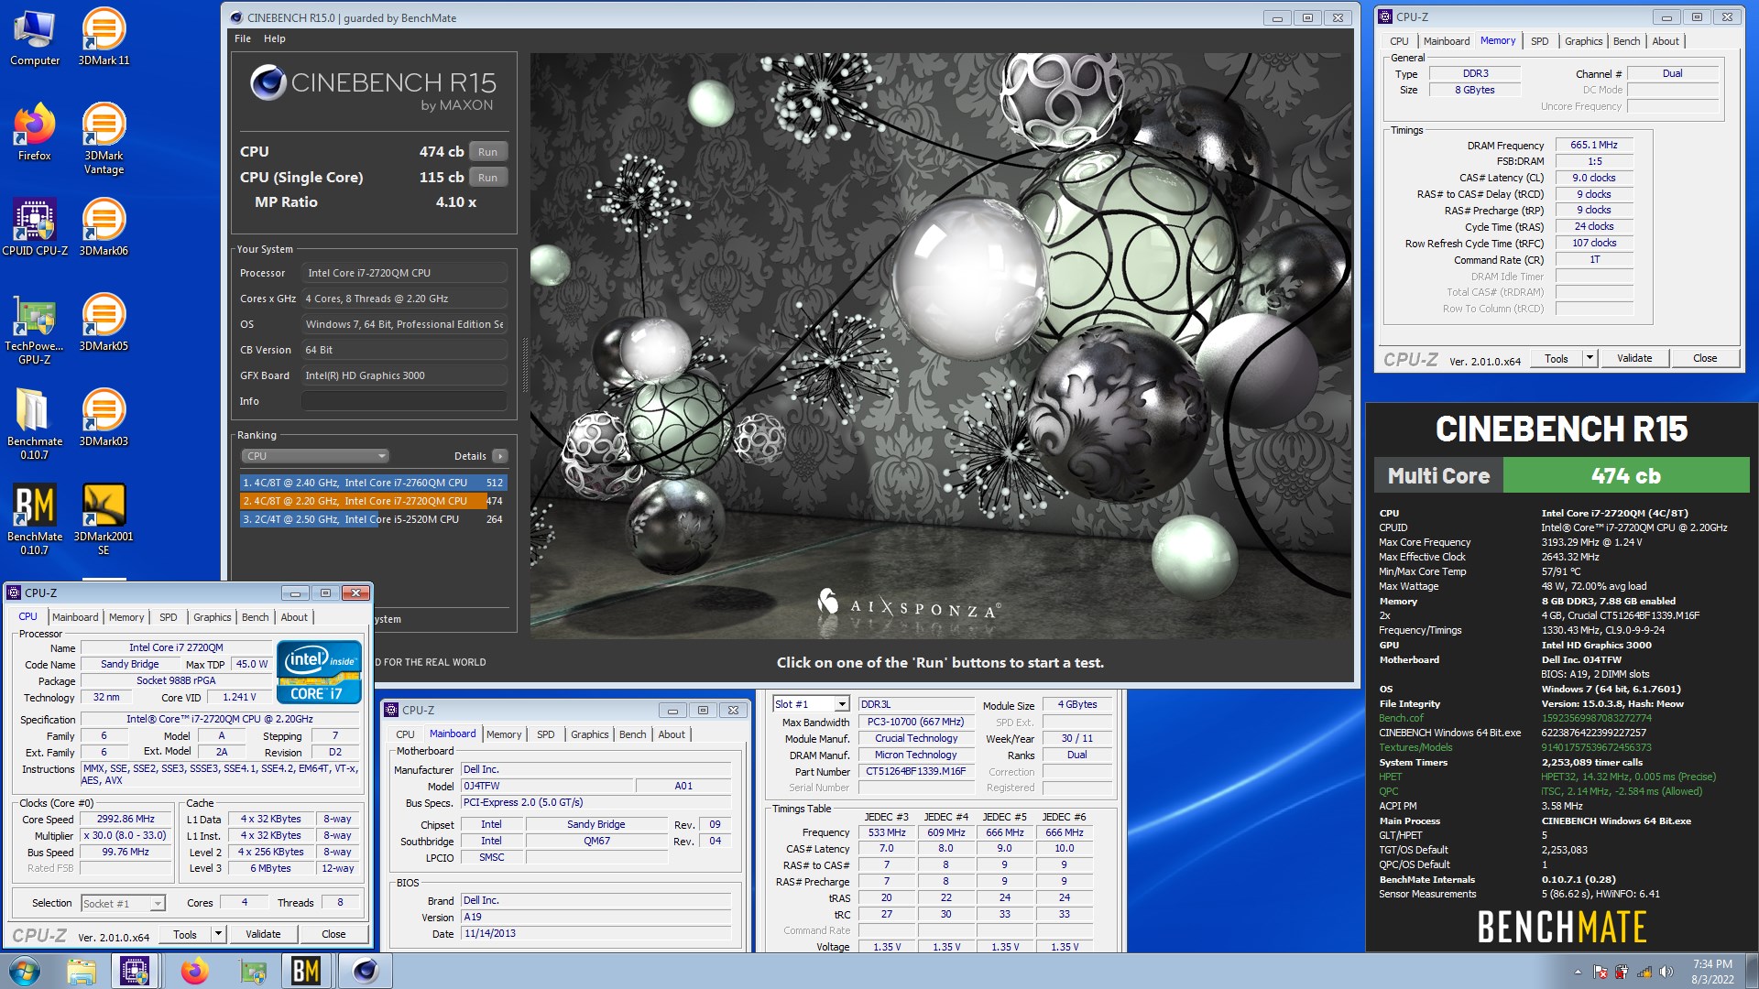Open the Tools dropdown arrow in Memory CPU-Z

click(1590, 358)
